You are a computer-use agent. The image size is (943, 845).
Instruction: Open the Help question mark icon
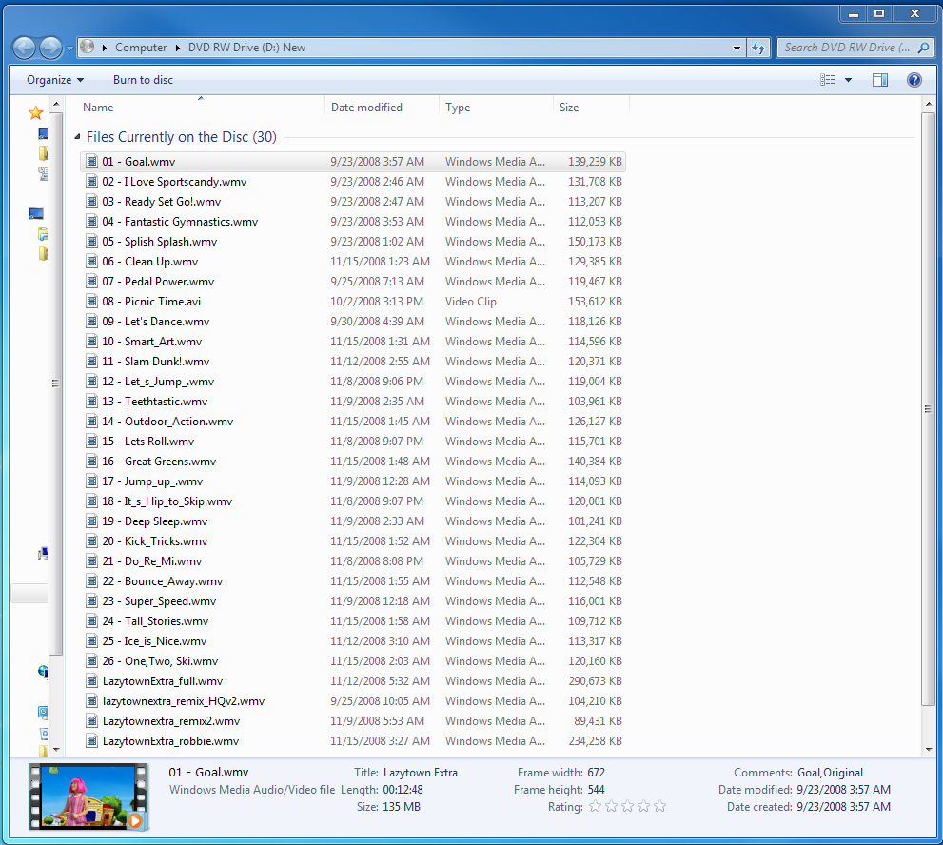tap(914, 80)
